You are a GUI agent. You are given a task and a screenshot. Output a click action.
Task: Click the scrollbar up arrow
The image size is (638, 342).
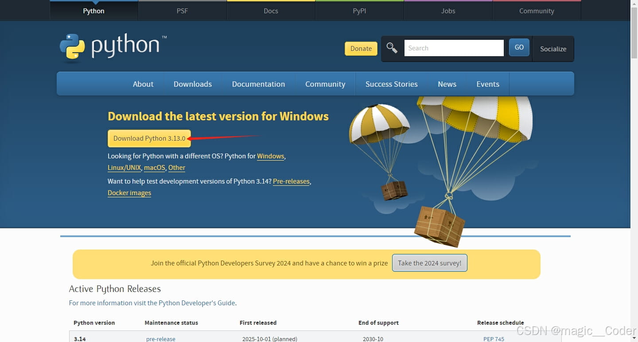[x=634, y=3]
